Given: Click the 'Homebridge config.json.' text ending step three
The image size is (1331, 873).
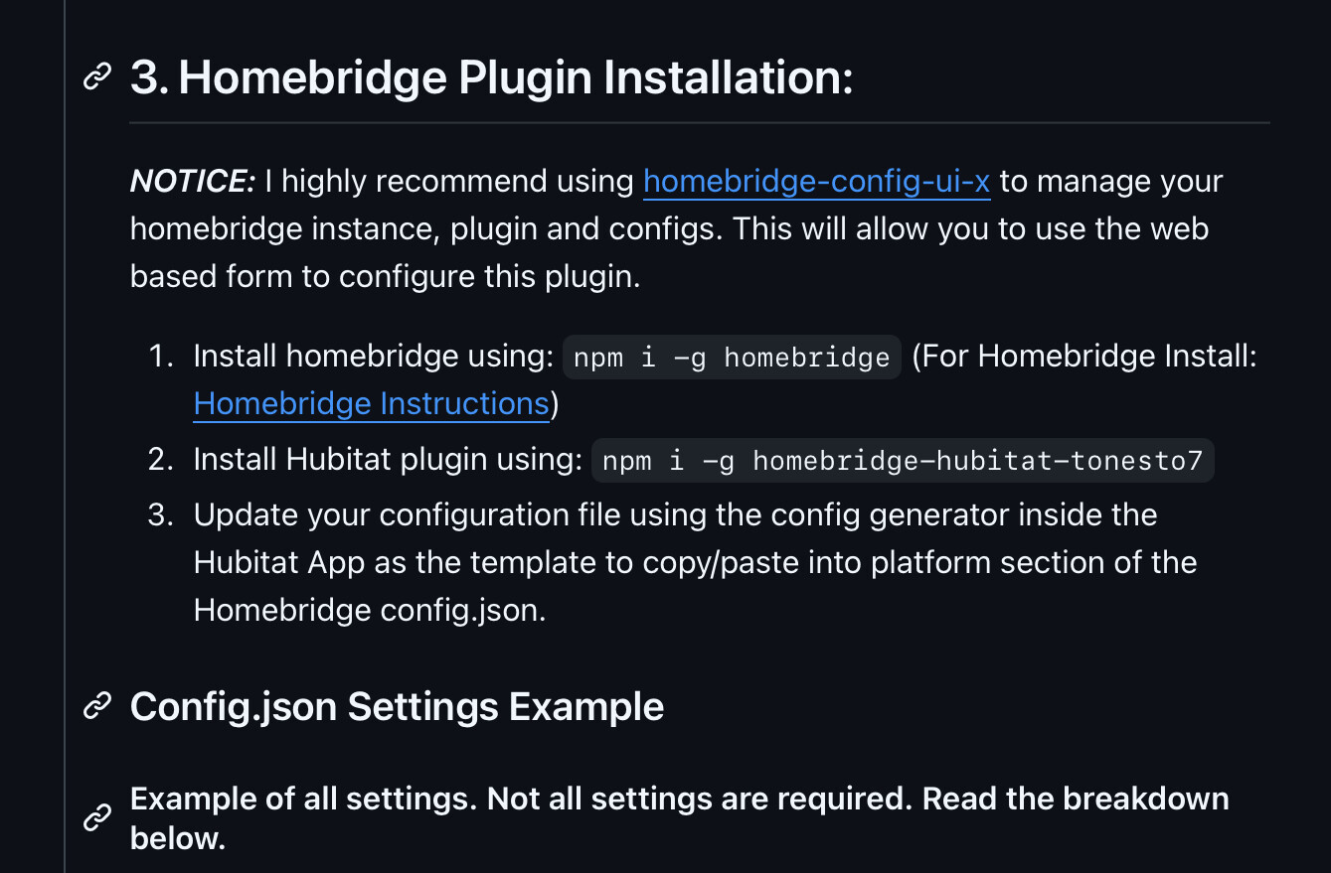Looking at the screenshot, I should click(x=370, y=609).
